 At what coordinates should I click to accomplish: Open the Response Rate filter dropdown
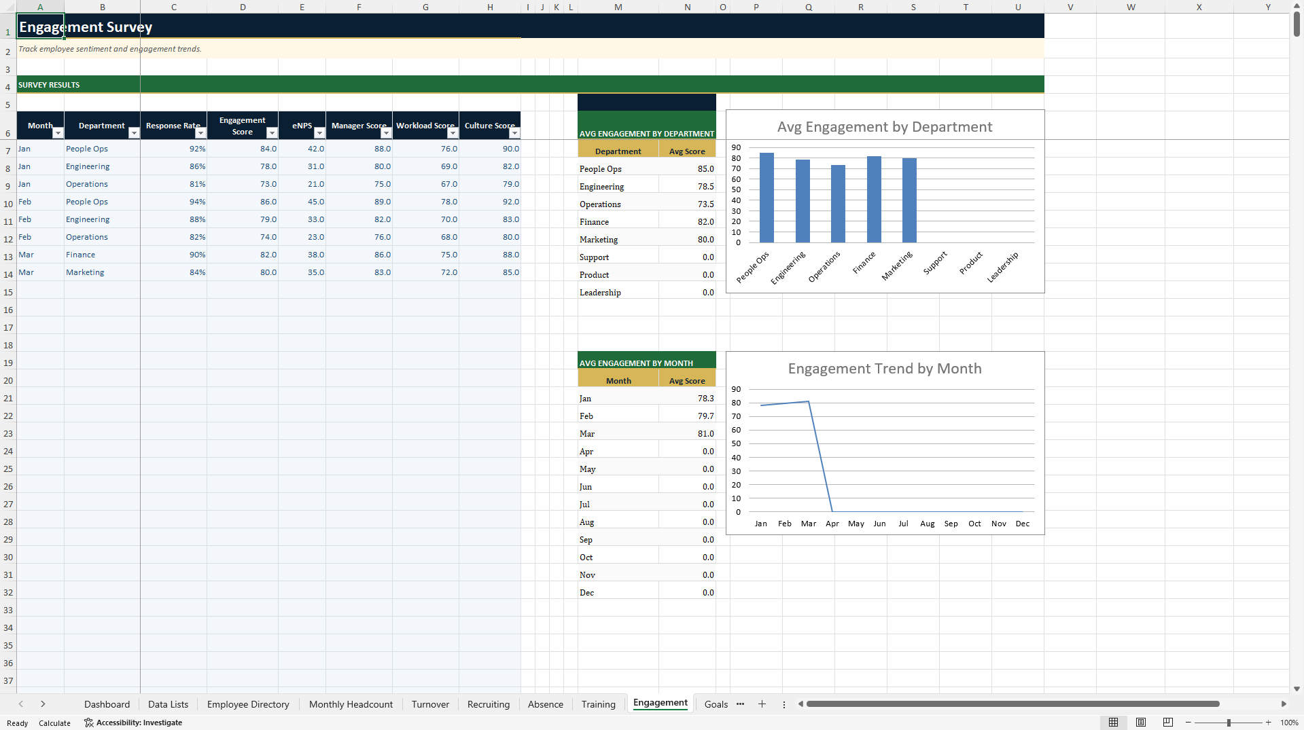200,133
